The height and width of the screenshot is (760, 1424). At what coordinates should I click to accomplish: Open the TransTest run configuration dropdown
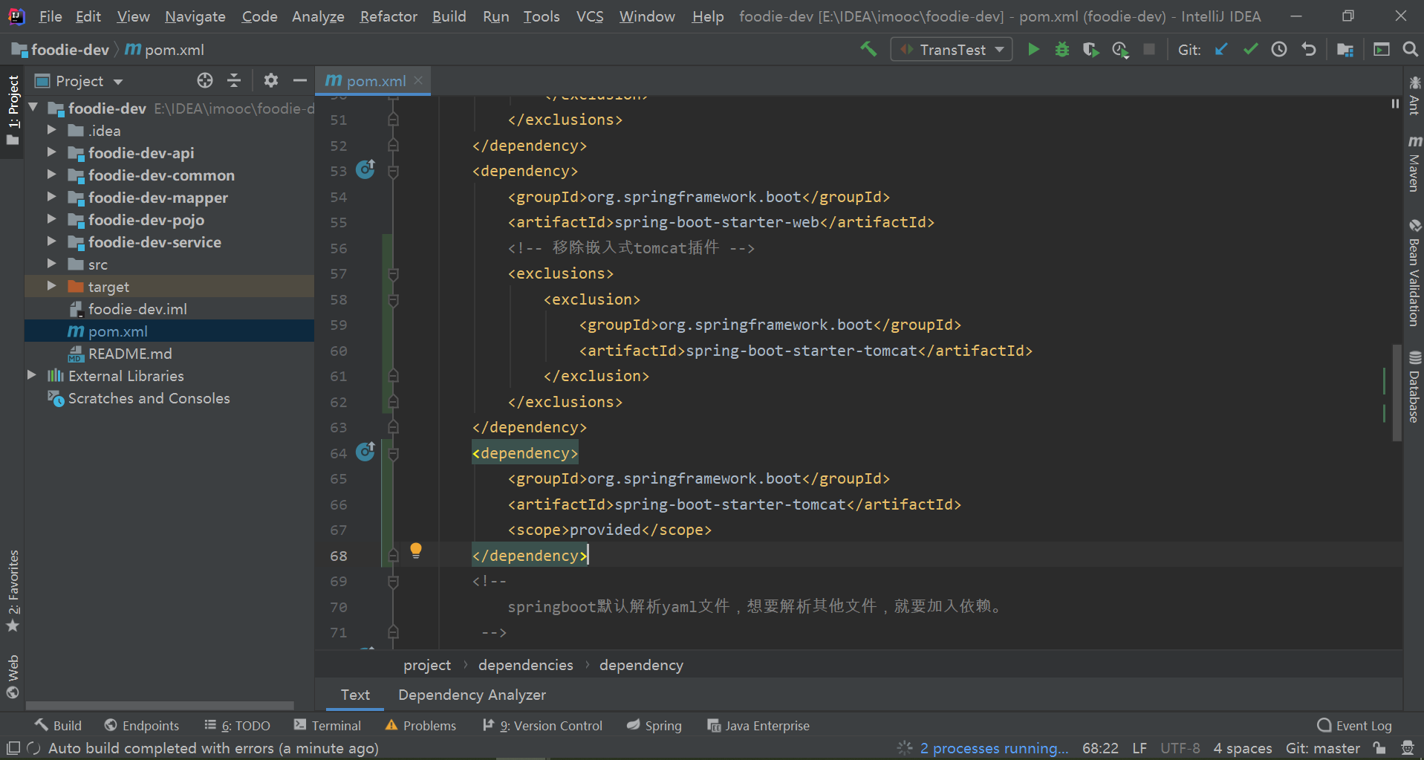point(952,49)
